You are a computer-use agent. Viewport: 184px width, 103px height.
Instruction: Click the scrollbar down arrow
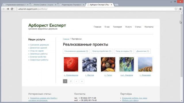[x=181, y=101]
